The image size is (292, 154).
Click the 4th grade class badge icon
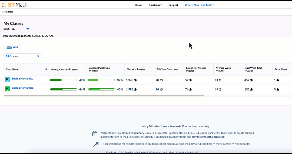tap(8, 80)
